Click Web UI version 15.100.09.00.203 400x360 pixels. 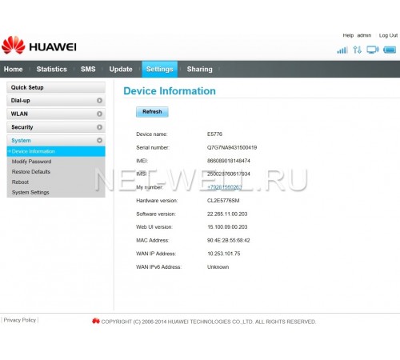(x=227, y=226)
